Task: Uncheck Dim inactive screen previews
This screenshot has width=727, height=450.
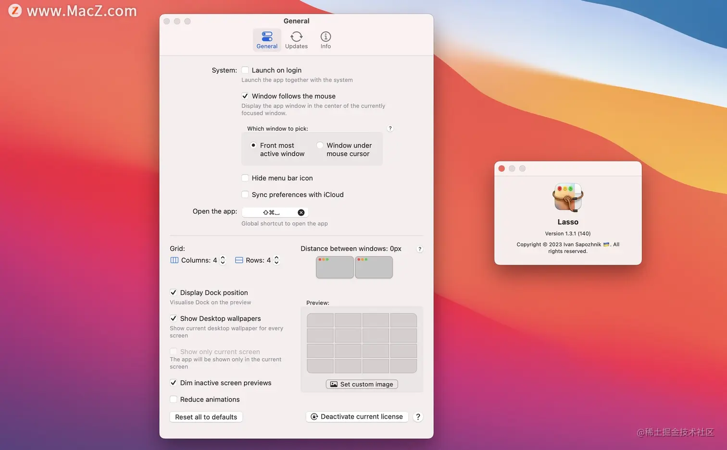Action: [x=174, y=383]
